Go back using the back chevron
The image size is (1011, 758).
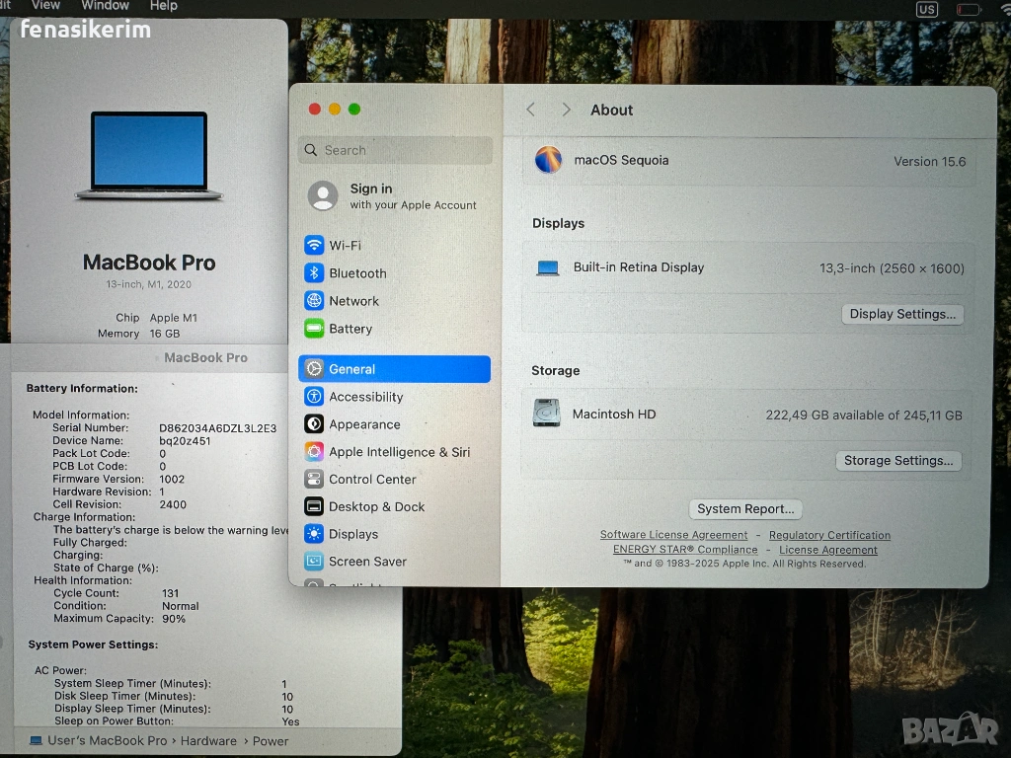tap(531, 110)
